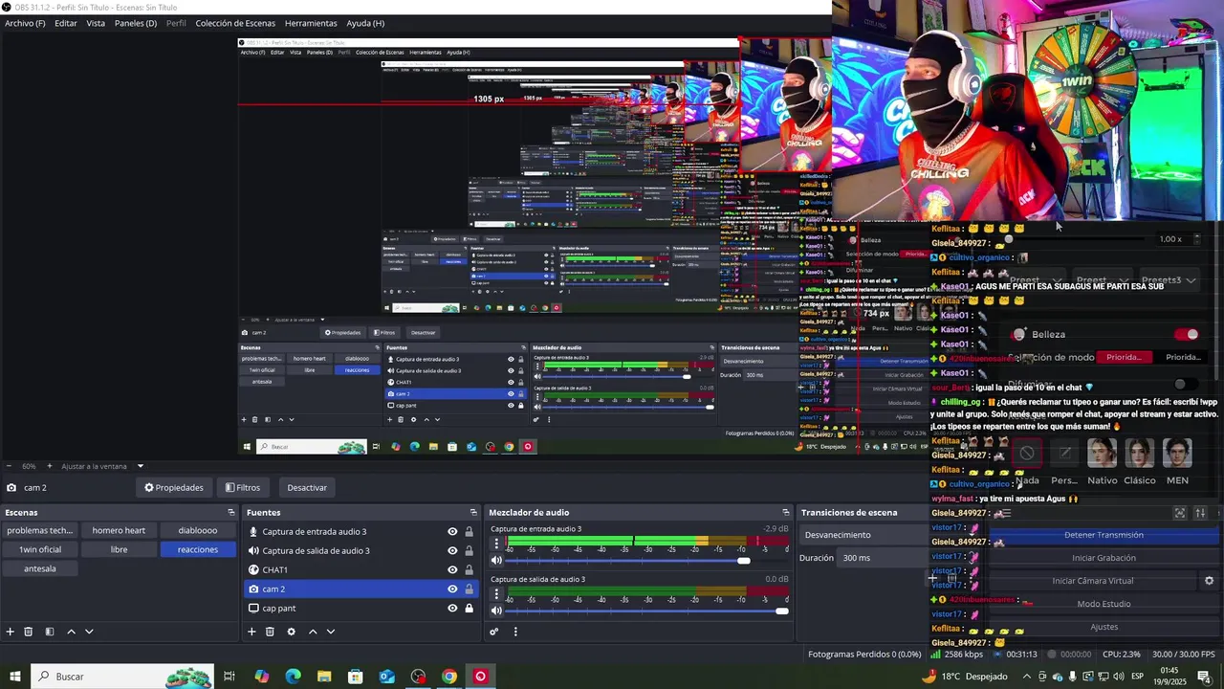Mute Captura de entrada audio 3 speaker
The image size is (1224, 689).
(496, 561)
